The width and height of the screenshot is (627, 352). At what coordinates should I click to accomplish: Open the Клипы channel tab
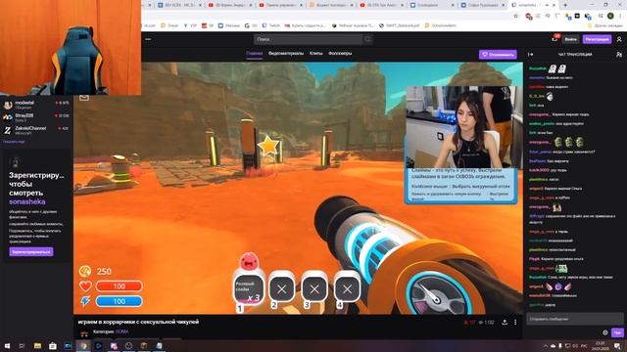(x=315, y=53)
